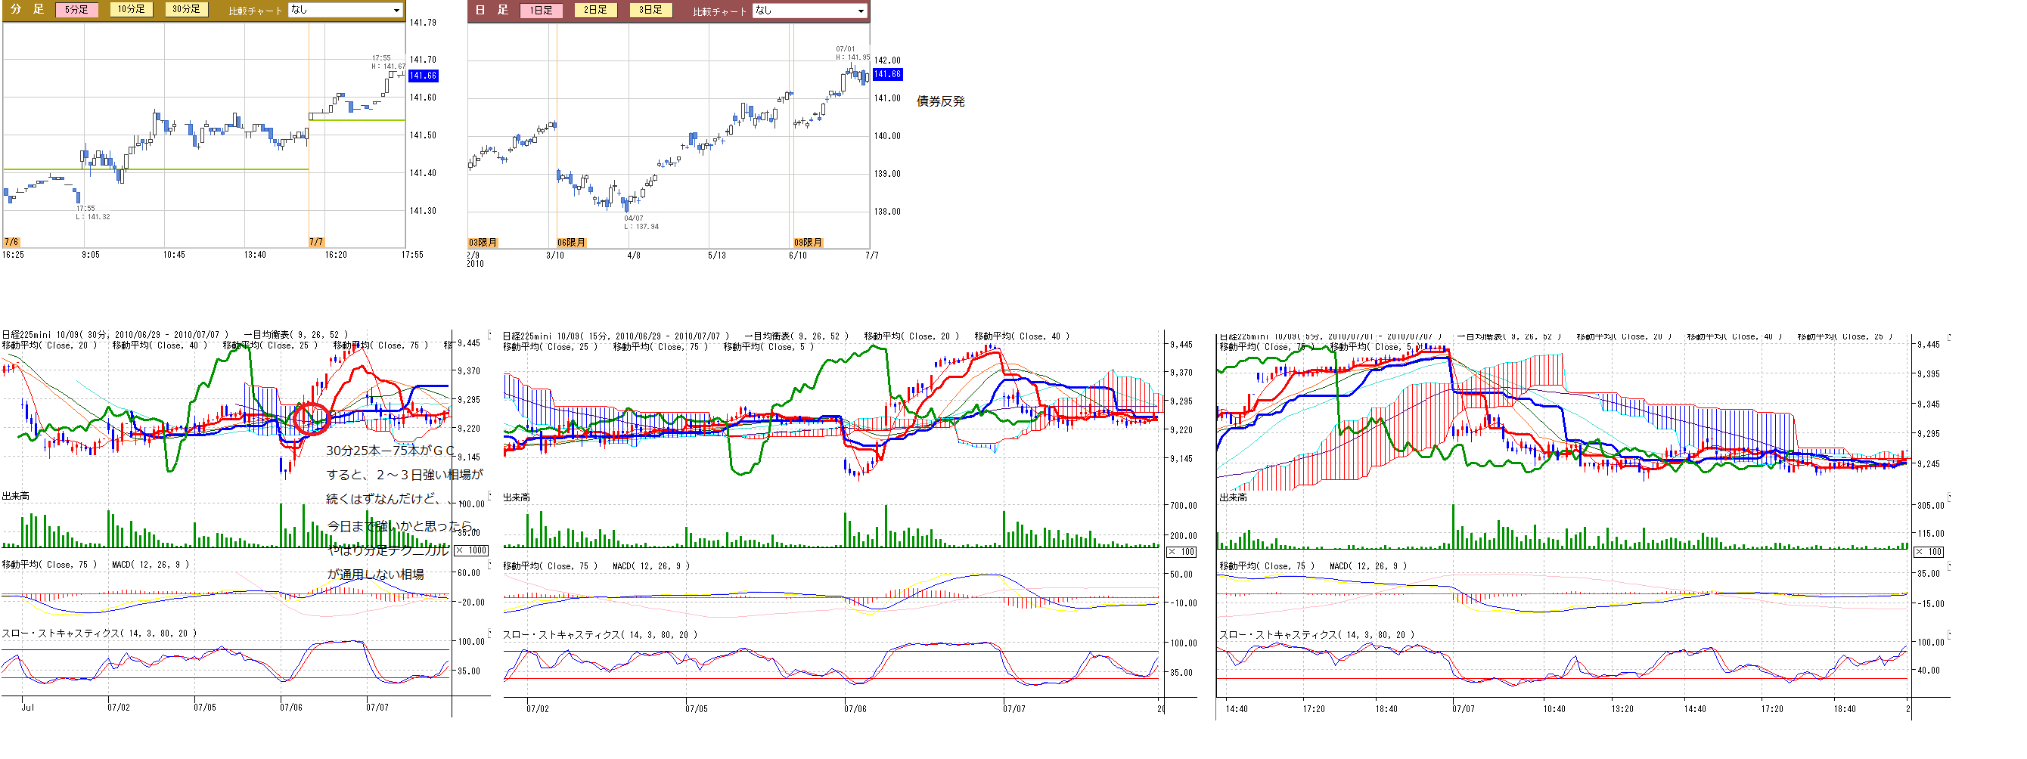This screenshot has height=759, width=2027.
Task: Click the blue 141.66 price tag on 日足 chart
Action: [886, 74]
